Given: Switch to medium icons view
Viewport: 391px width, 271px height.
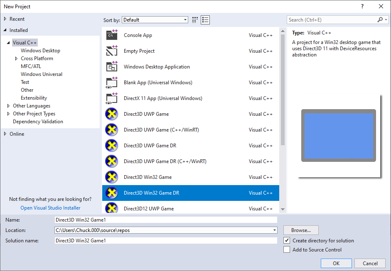Looking at the screenshot, I should click(194, 20).
